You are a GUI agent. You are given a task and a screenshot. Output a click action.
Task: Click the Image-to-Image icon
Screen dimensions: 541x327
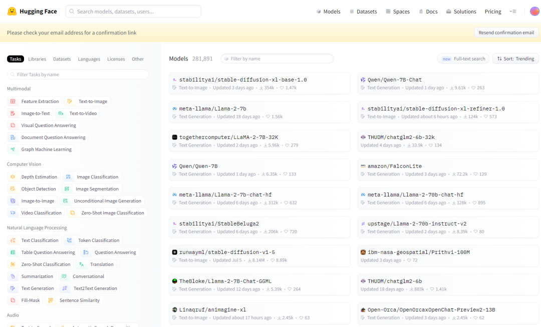[13, 201]
